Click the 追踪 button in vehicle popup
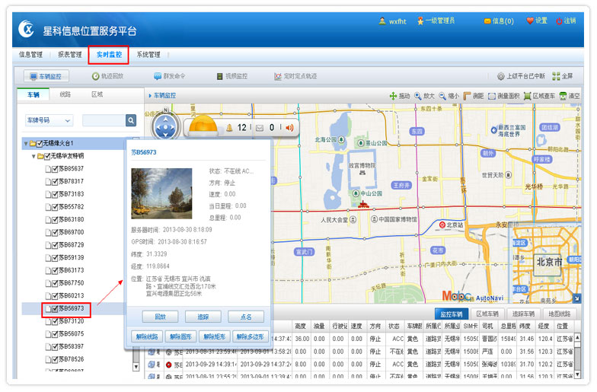Viewport: 597px width, 392px height. pyautogui.click(x=203, y=317)
